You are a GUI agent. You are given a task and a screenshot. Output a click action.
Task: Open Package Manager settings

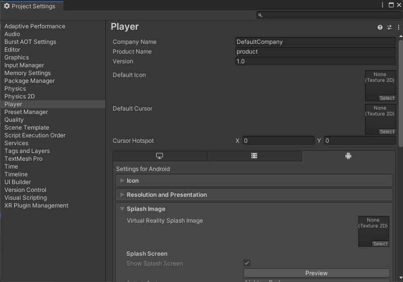[x=53, y=81]
